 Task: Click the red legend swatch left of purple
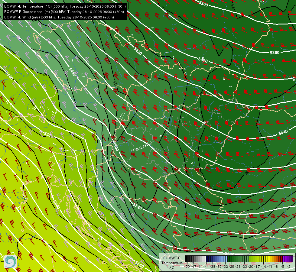281,259
